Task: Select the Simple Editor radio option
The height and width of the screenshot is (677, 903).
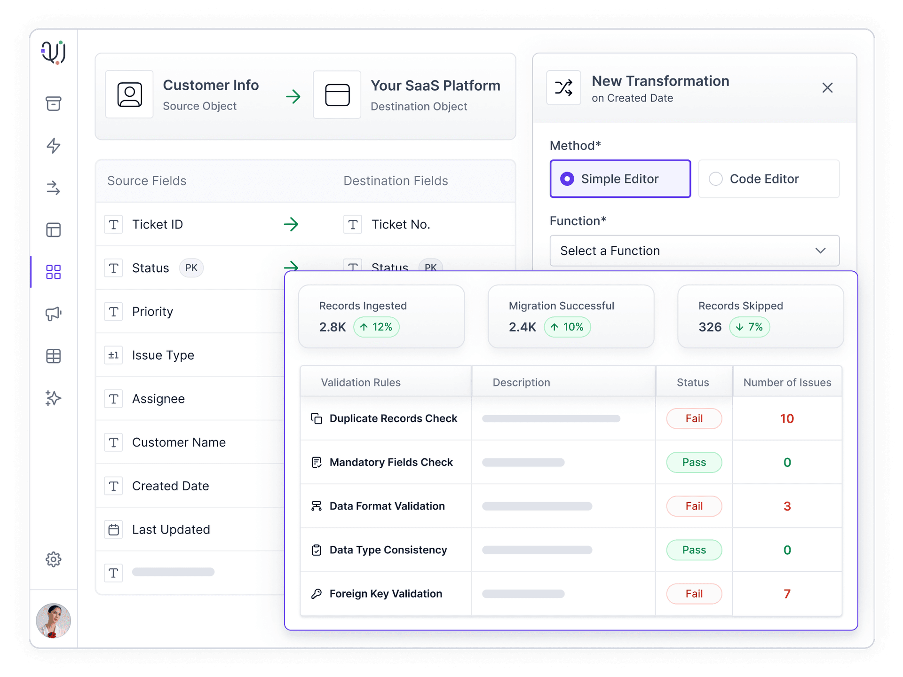Action: (x=620, y=179)
